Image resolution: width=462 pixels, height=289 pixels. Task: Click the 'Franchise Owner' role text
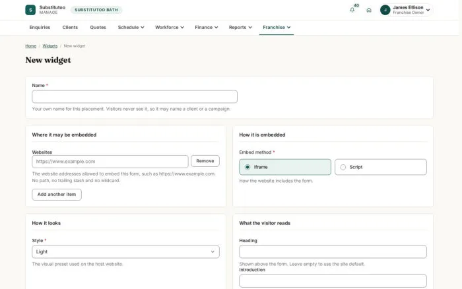tap(408, 13)
